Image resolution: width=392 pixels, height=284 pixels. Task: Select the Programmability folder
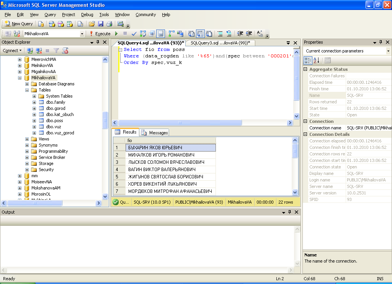click(x=53, y=151)
